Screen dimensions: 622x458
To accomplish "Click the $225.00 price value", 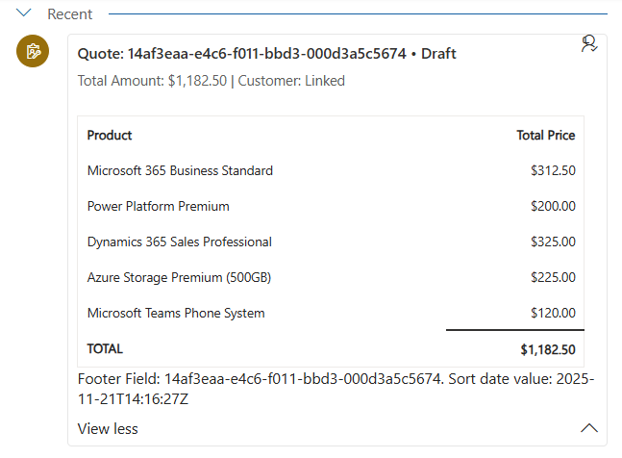I will click(553, 277).
